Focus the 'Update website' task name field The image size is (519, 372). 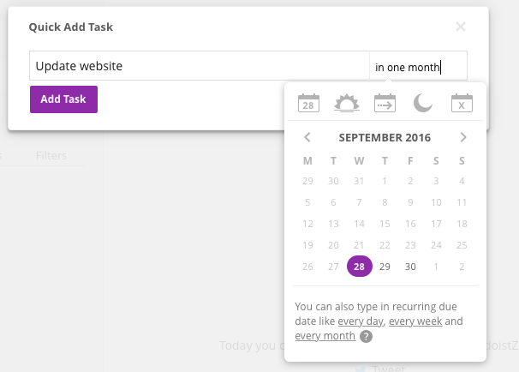(x=200, y=66)
